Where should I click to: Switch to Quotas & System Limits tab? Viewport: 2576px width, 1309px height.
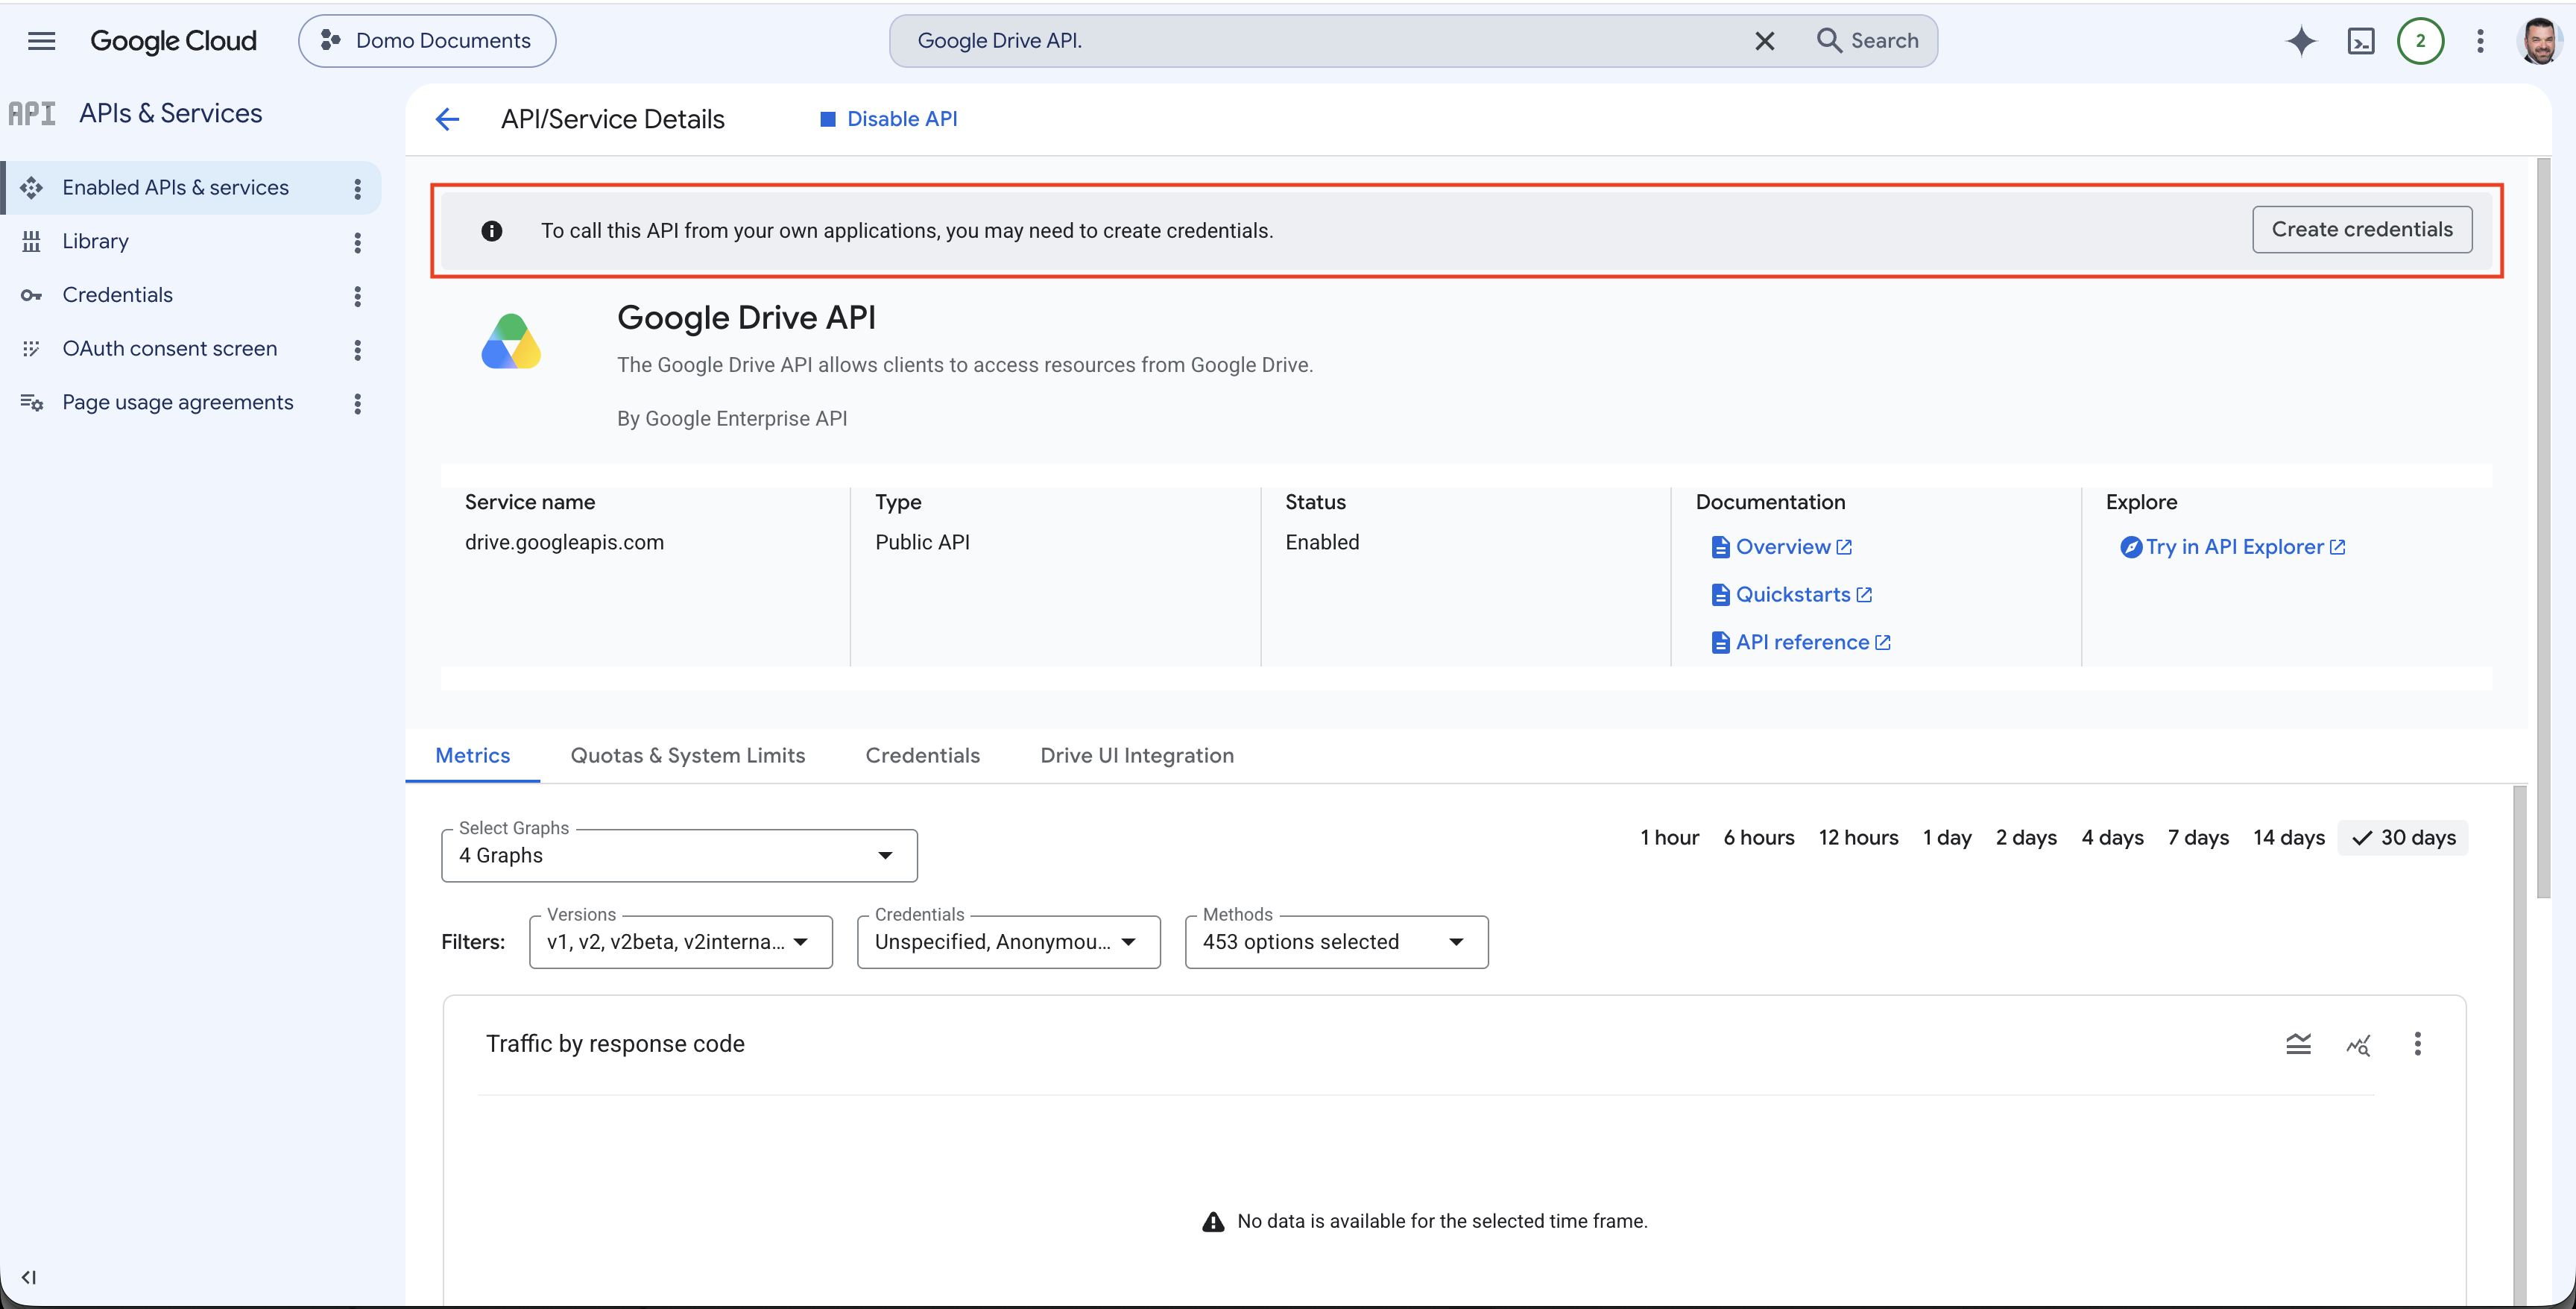pyautogui.click(x=687, y=756)
